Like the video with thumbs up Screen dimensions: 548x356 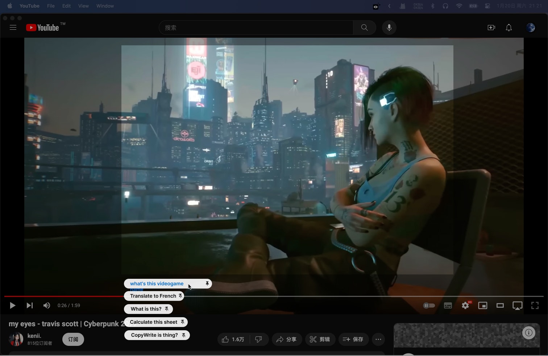[233, 339]
